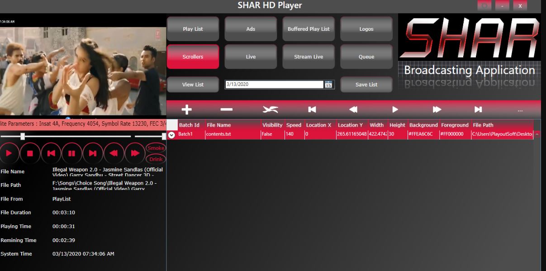This screenshot has height=271, width=546.
Task: Go to previous track in player controls
Action: [51, 153]
